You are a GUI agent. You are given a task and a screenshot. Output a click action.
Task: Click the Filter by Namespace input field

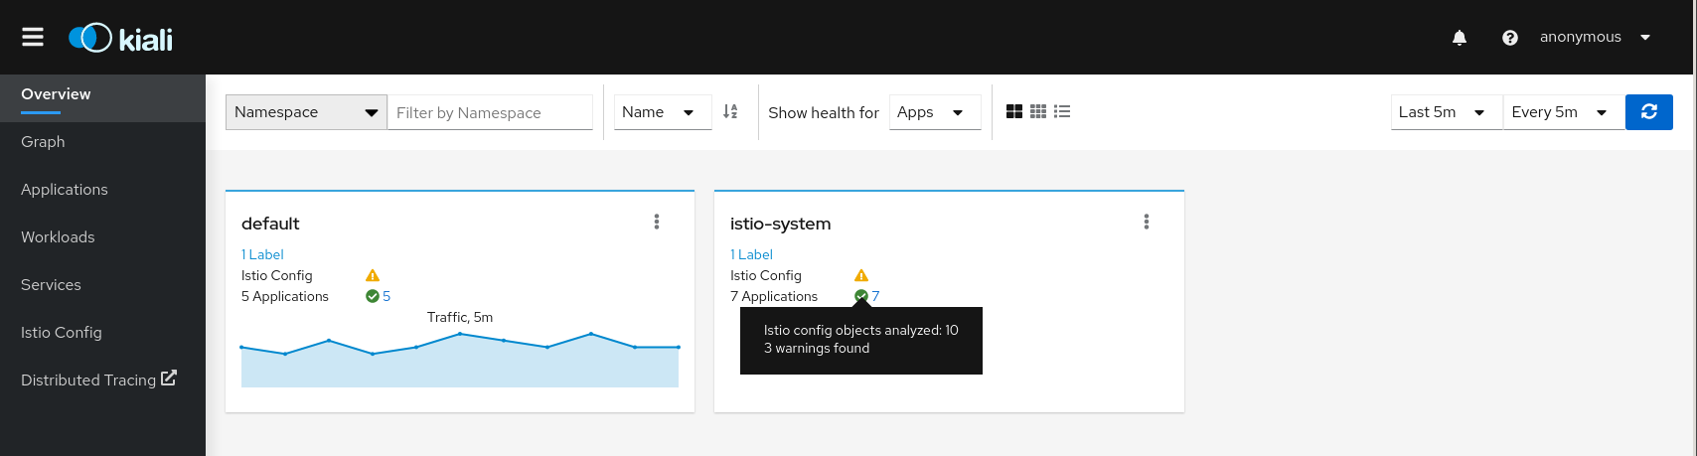tap(490, 112)
